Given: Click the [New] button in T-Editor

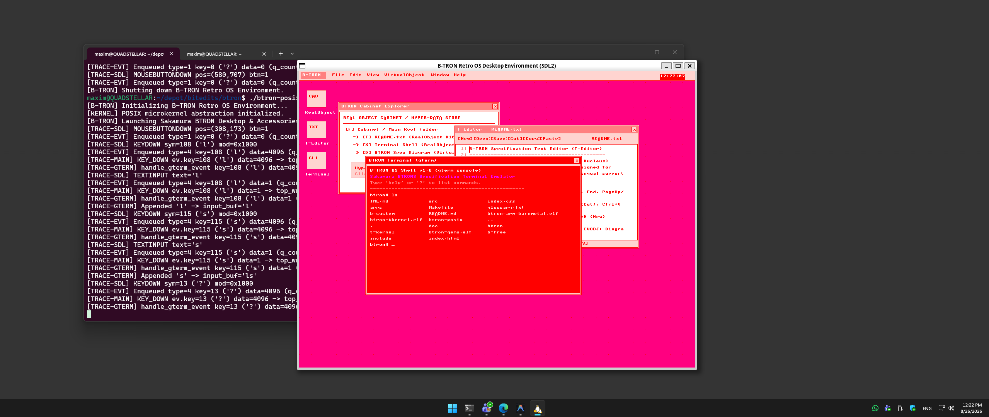Looking at the screenshot, I should coord(466,139).
